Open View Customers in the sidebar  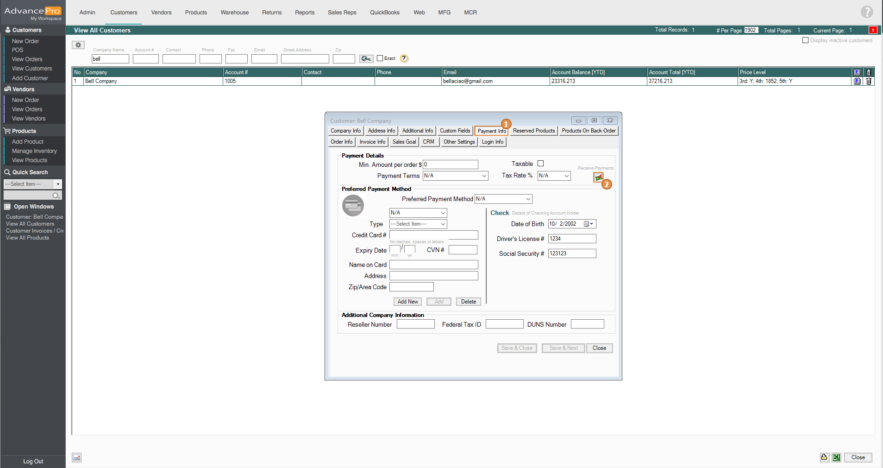[x=32, y=69]
